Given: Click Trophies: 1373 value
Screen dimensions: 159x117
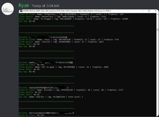Looking at the screenshot, I should [115, 90].
